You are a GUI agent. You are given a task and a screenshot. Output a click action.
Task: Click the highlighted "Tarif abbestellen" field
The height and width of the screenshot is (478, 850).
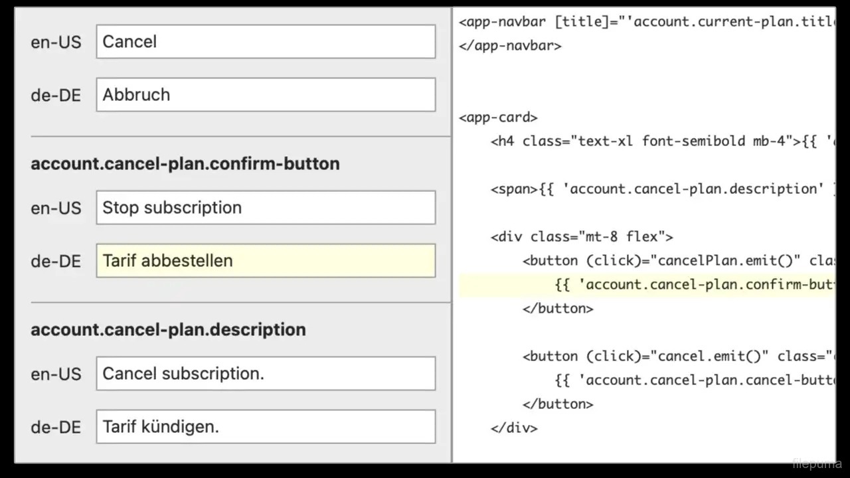click(x=266, y=260)
